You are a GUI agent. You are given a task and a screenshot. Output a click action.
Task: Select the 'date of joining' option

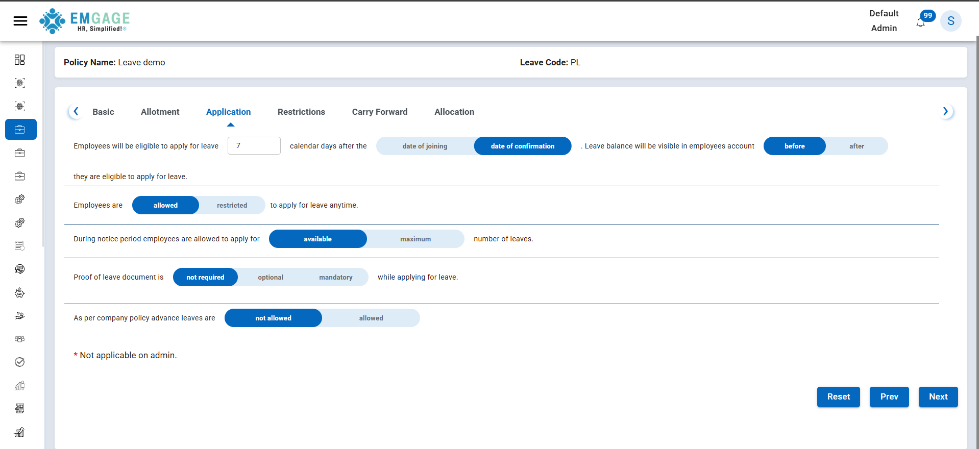click(x=425, y=146)
